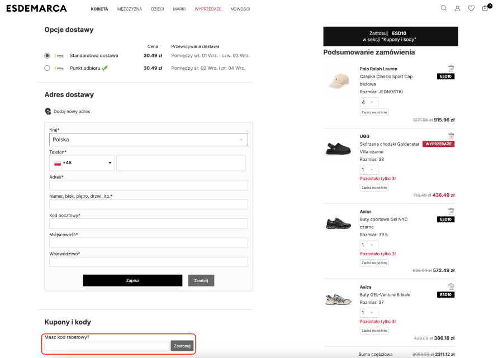Click InPost logo next to Standardowa dostawa
The image size is (503, 358).
pos(59,56)
